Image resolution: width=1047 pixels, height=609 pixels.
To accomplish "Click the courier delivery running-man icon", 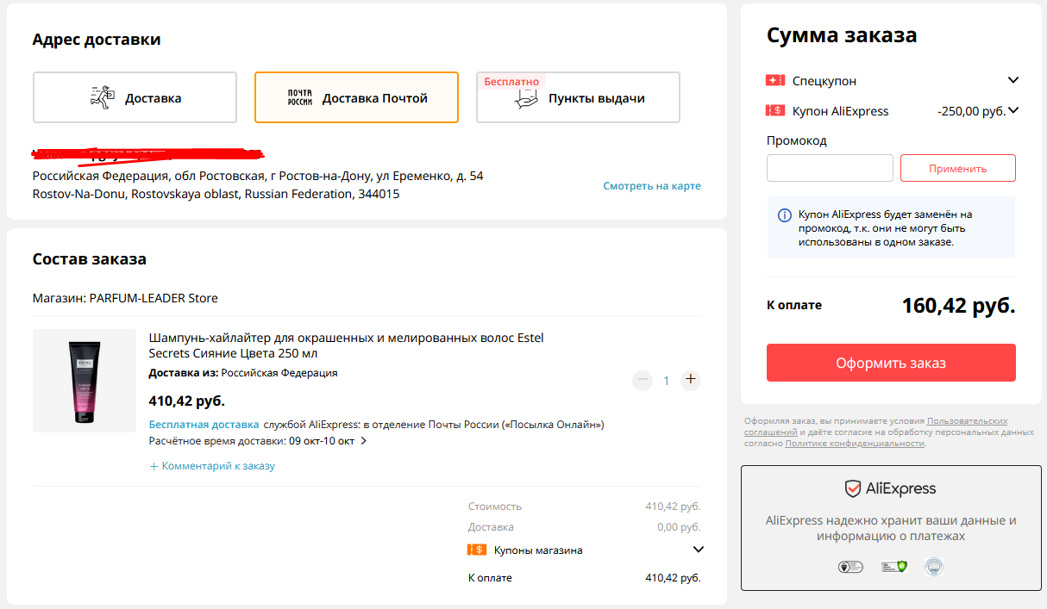I will click(102, 97).
